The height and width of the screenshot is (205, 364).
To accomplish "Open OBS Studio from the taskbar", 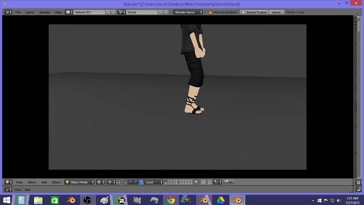I will (x=87, y=200).
